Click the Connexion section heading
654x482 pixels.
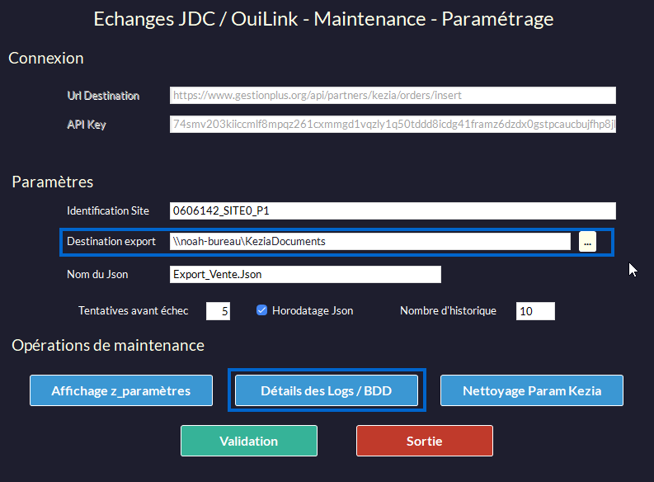pos(46,59)
